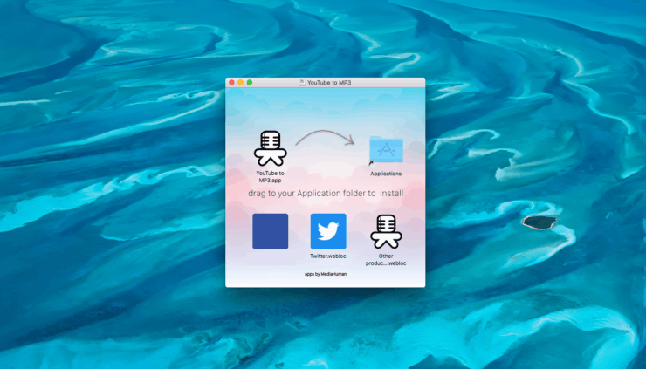Viewport: 646px width, 369px height.
Task: Select the Twitter bird webloc icon
Action: pos(328,231)
